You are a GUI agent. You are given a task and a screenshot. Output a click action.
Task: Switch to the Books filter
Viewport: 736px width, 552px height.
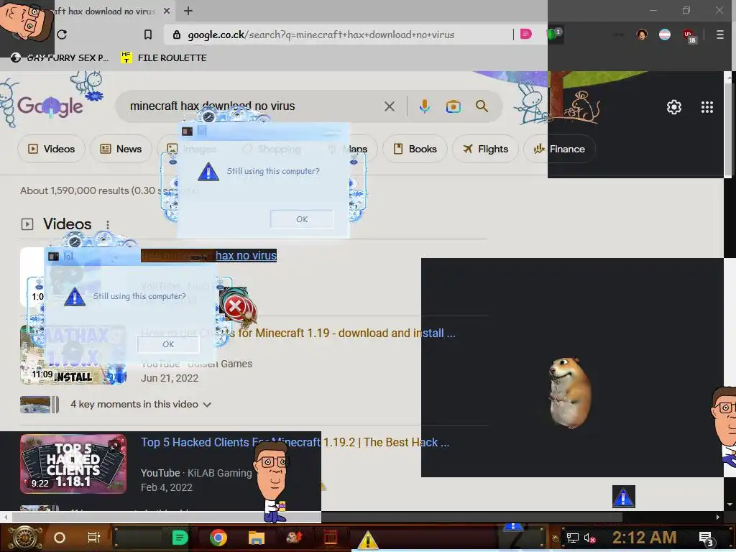pyautogui.click(x=415, y=149)
